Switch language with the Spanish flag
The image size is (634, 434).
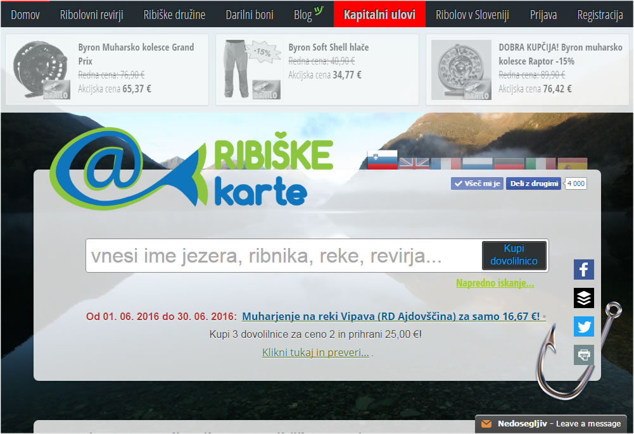(x=572, y=163)
